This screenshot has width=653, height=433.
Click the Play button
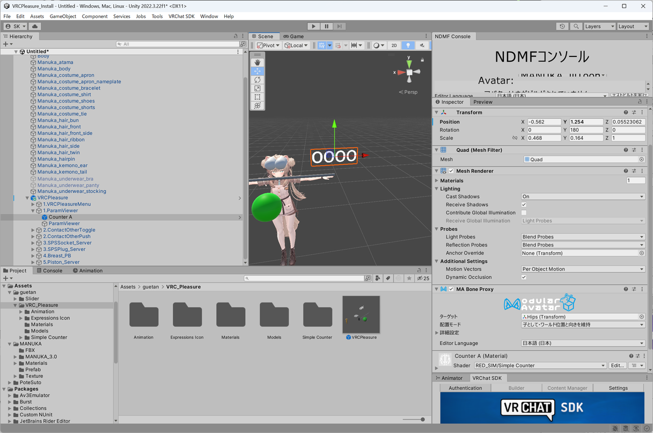click(314, 26)
